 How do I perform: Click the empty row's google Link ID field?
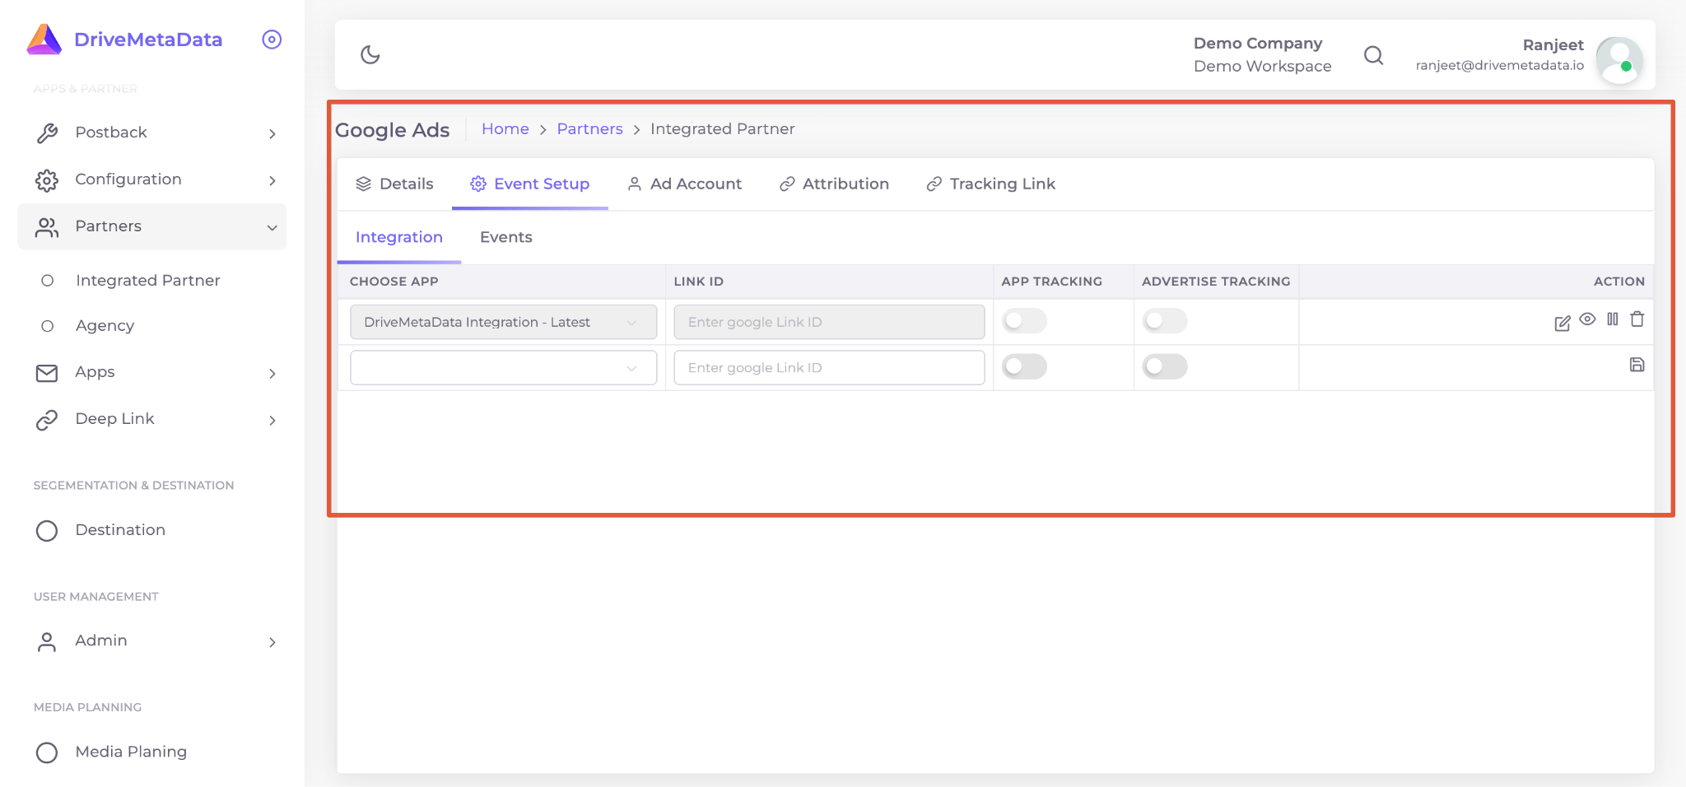(x=829, y=367)
